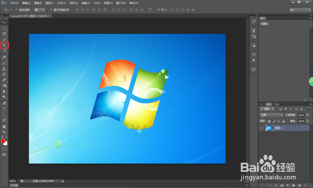Select the History Brush tool
Screen dimensions: 313x188
click(x=4, y=74)
